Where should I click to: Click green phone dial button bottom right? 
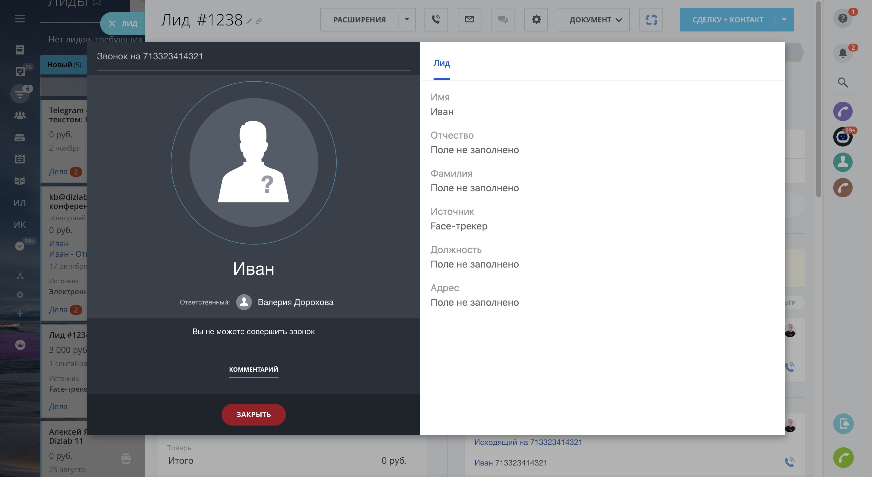click(x=843, y=458)
